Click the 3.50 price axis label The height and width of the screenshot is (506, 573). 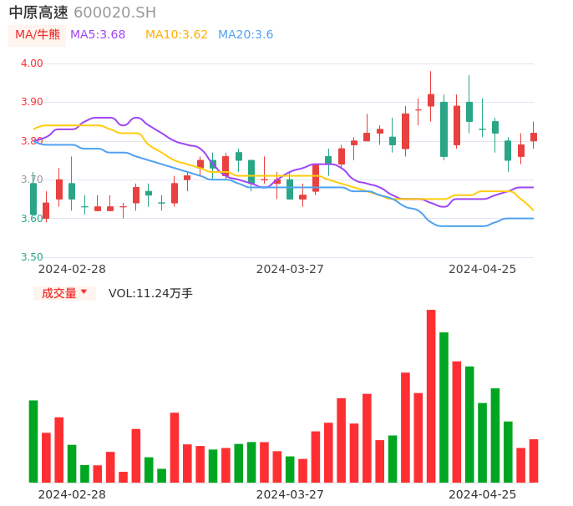pos(32,257)
